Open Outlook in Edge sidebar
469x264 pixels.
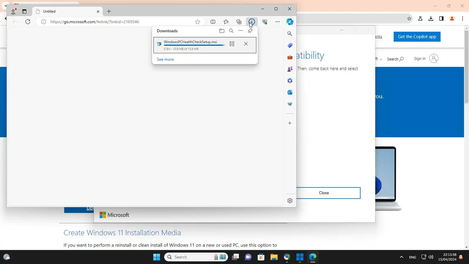click(x=290, y=92)
